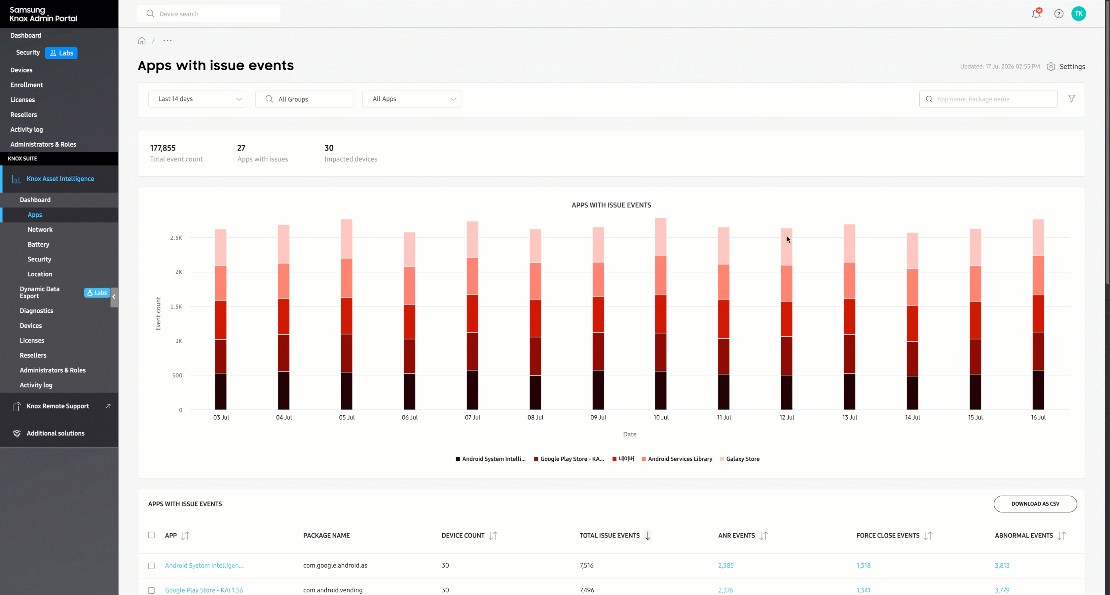Sort table by App column
Viewport: 1110px width, 595px height.
(185, 536)
